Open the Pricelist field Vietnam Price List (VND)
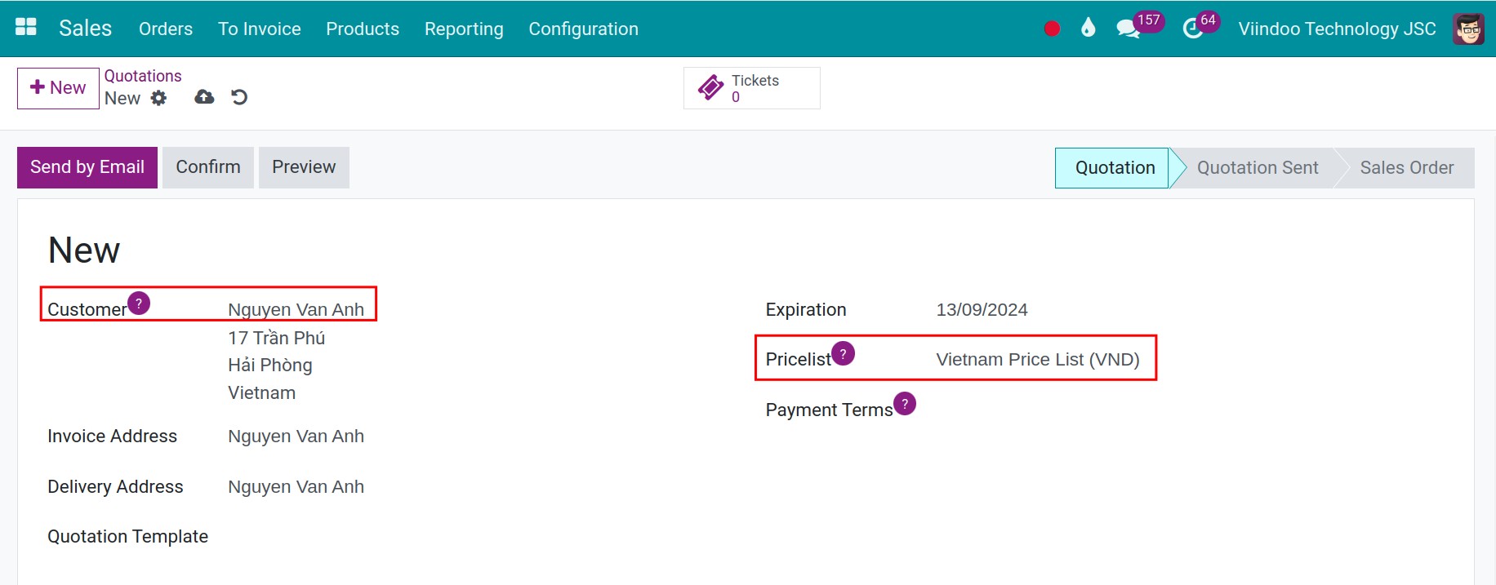 (1038, 360)
